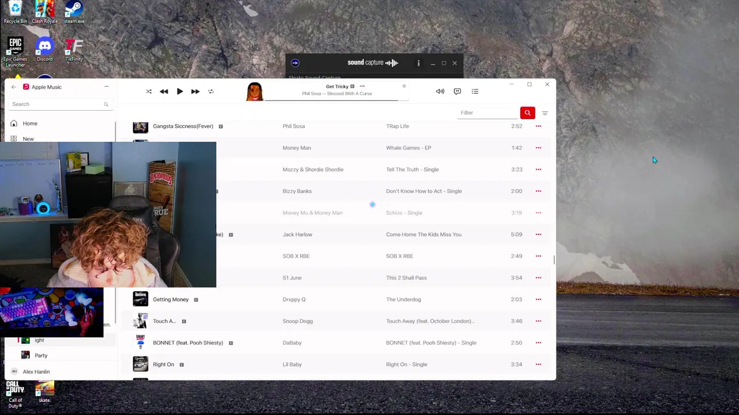Viewport: 739px width, 415px height.
Task: Select the song Getting Money
Action: (x=171, y=300)
